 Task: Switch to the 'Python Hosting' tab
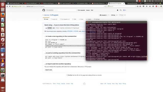49,3
